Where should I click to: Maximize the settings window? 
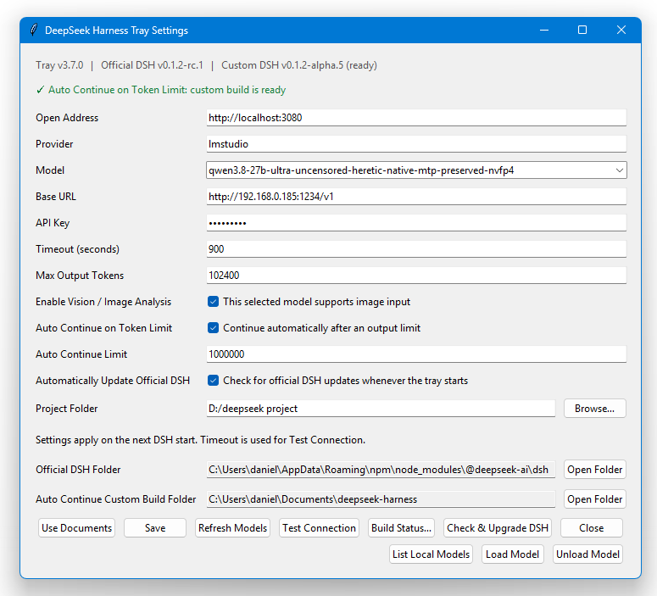point(582,31)
